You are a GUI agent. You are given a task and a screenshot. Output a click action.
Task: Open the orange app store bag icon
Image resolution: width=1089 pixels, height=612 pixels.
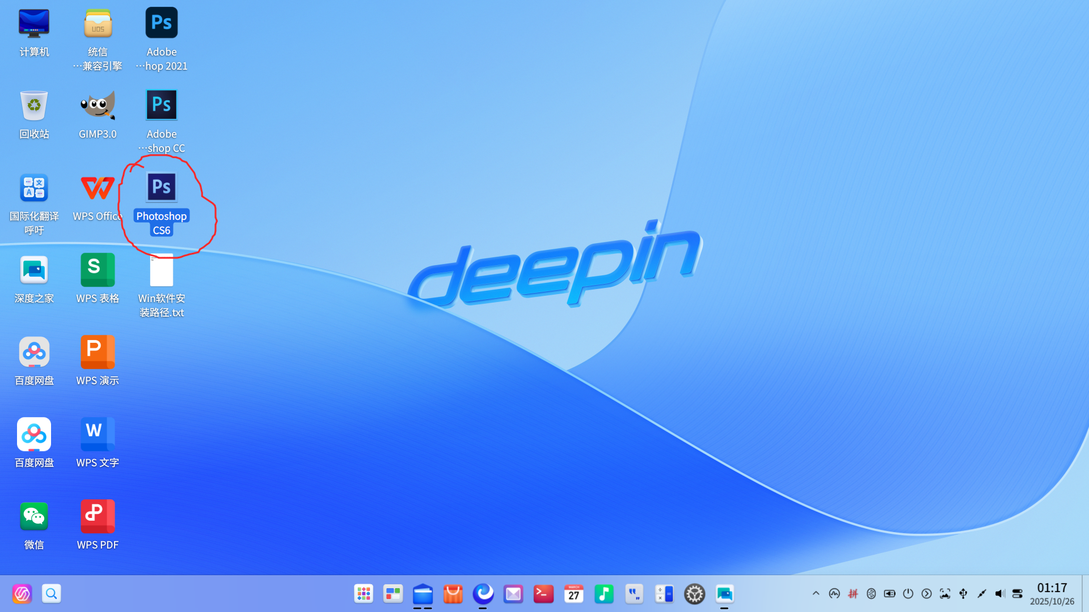pos(453,593)
